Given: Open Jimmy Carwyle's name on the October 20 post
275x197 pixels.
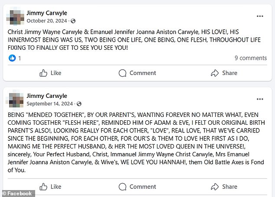Looking at the screenshot, I should click(x=47, y=13).
